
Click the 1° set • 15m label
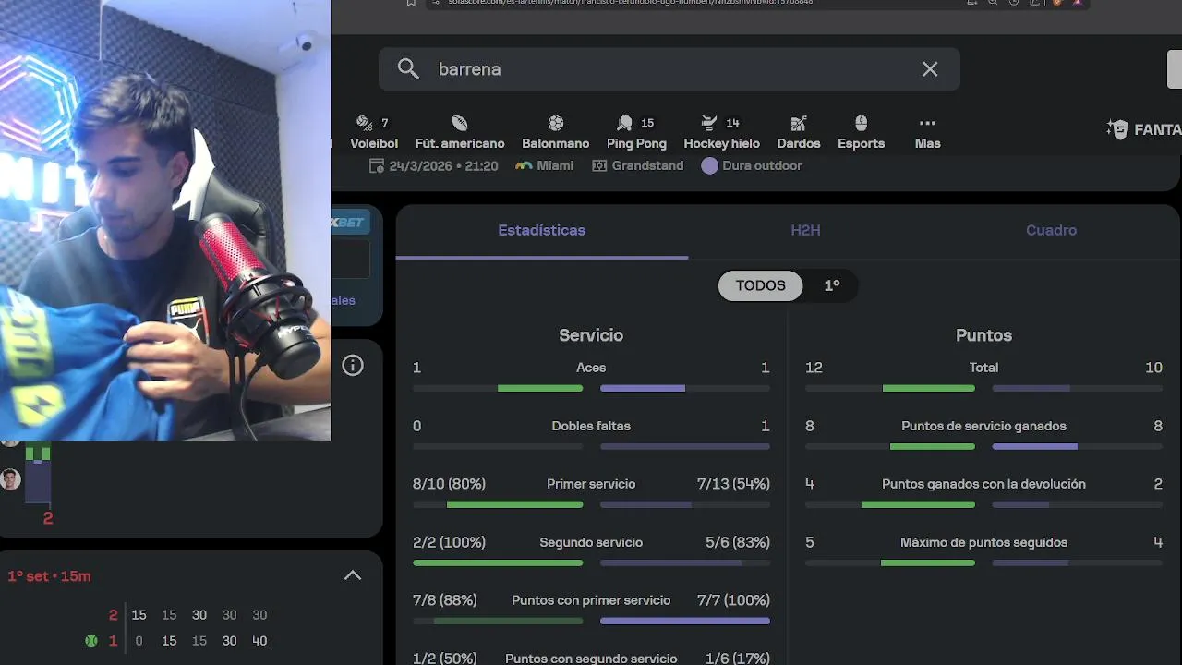point(50,576)
